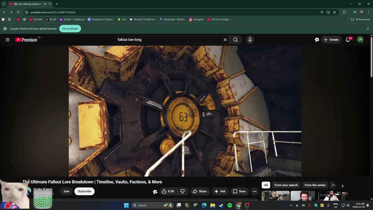This screenshot has height=210, width=373.
Task: Dislike the video with thumbs down
Action: tap(183, 191)
